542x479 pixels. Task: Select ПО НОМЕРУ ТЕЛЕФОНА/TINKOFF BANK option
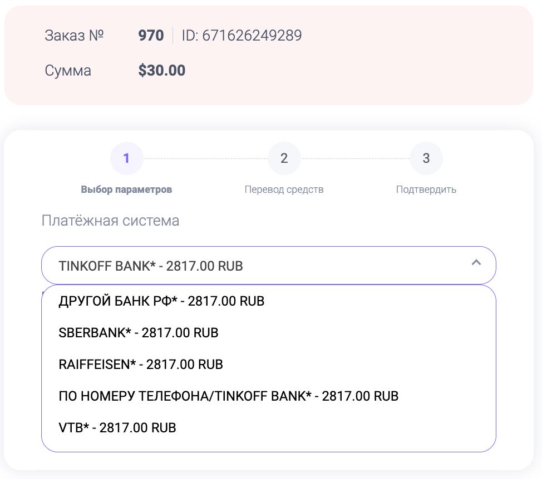pos(229,396)
